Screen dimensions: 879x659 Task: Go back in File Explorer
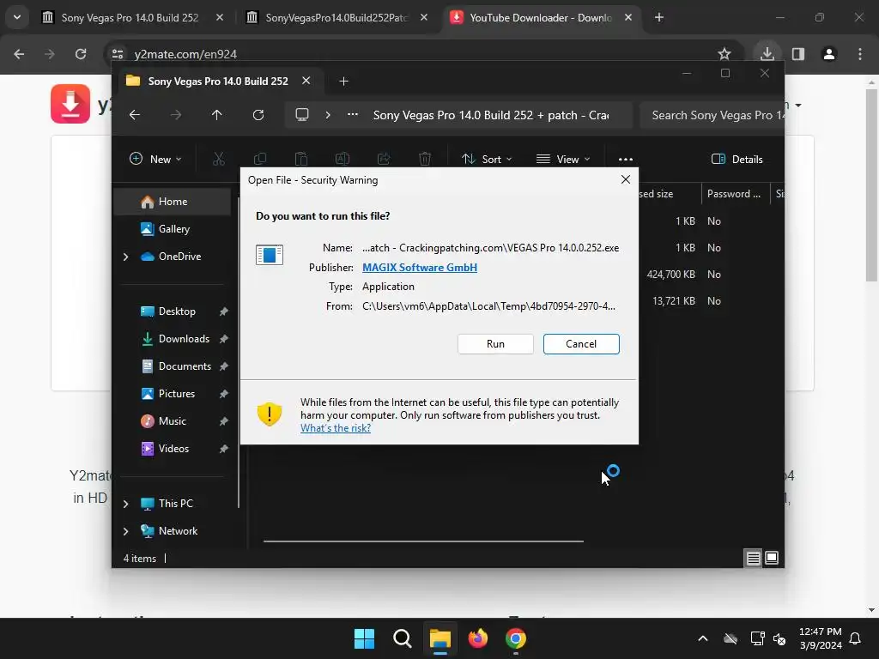tap(135, 115)
